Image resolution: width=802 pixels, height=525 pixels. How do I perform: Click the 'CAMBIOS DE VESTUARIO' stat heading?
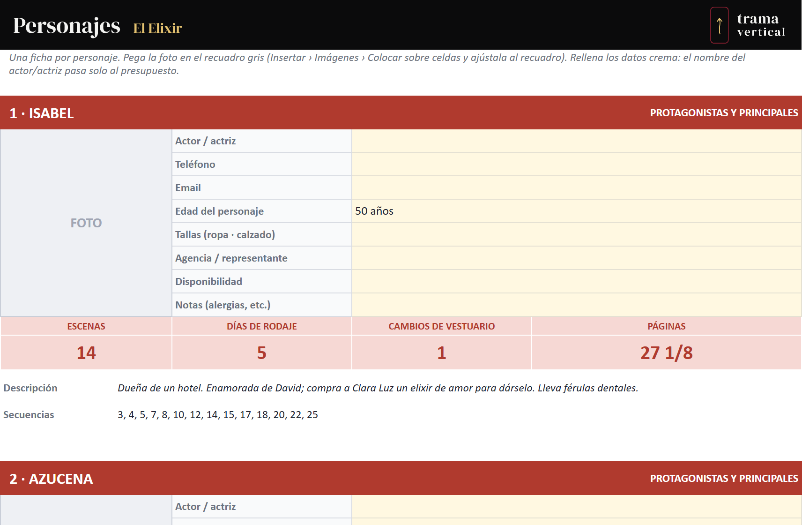coord(442,326)
